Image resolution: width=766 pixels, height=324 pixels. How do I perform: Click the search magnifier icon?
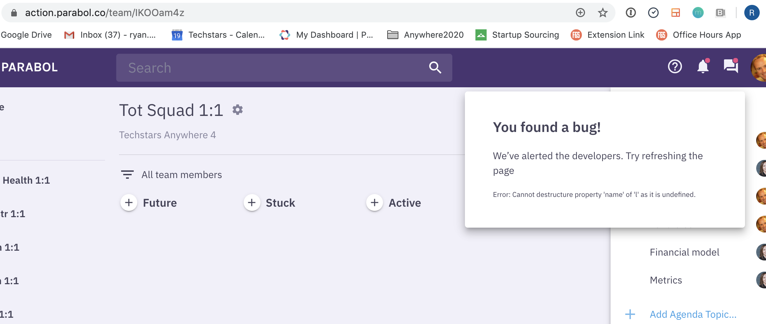tap(435, 67)
